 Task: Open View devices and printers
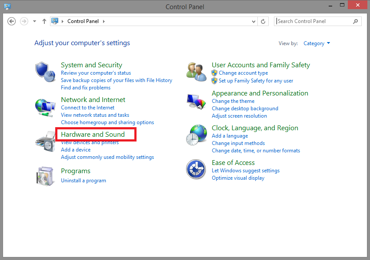tap(90, 143)
